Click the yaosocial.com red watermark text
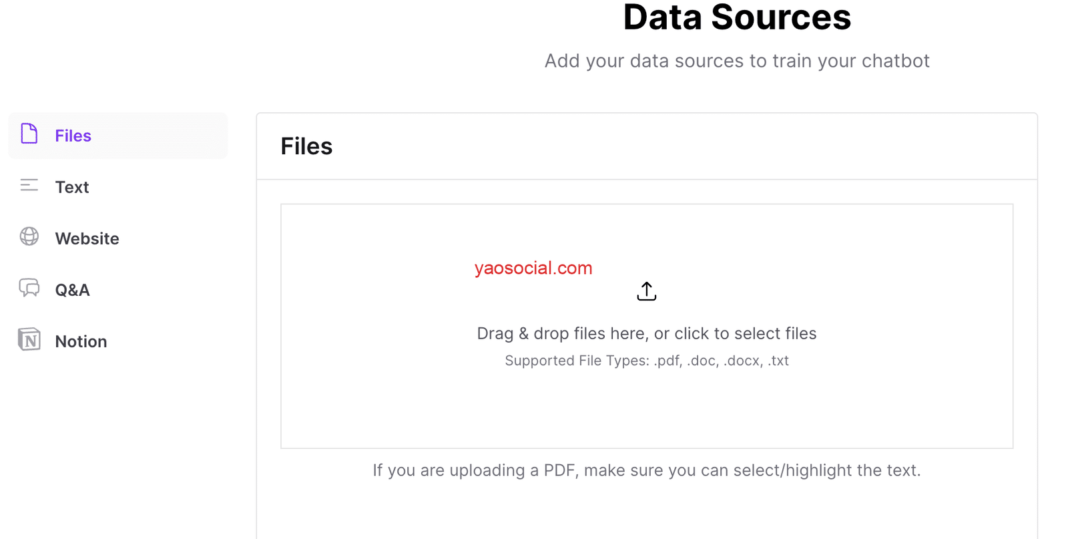The width and height of the screenshot is (1068, 539). click(533, 268)
